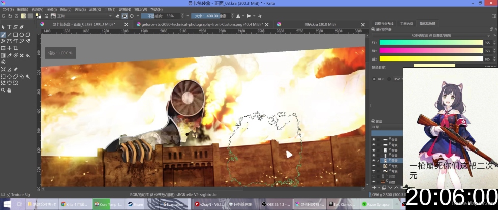Screen dimensions: 498x210
Task: Toggle Preserve Alpha lock in toolbar
Action: (124, 16)
